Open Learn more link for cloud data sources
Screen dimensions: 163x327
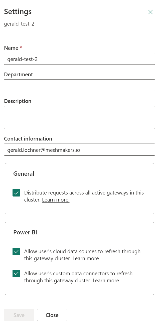(86, 258)
